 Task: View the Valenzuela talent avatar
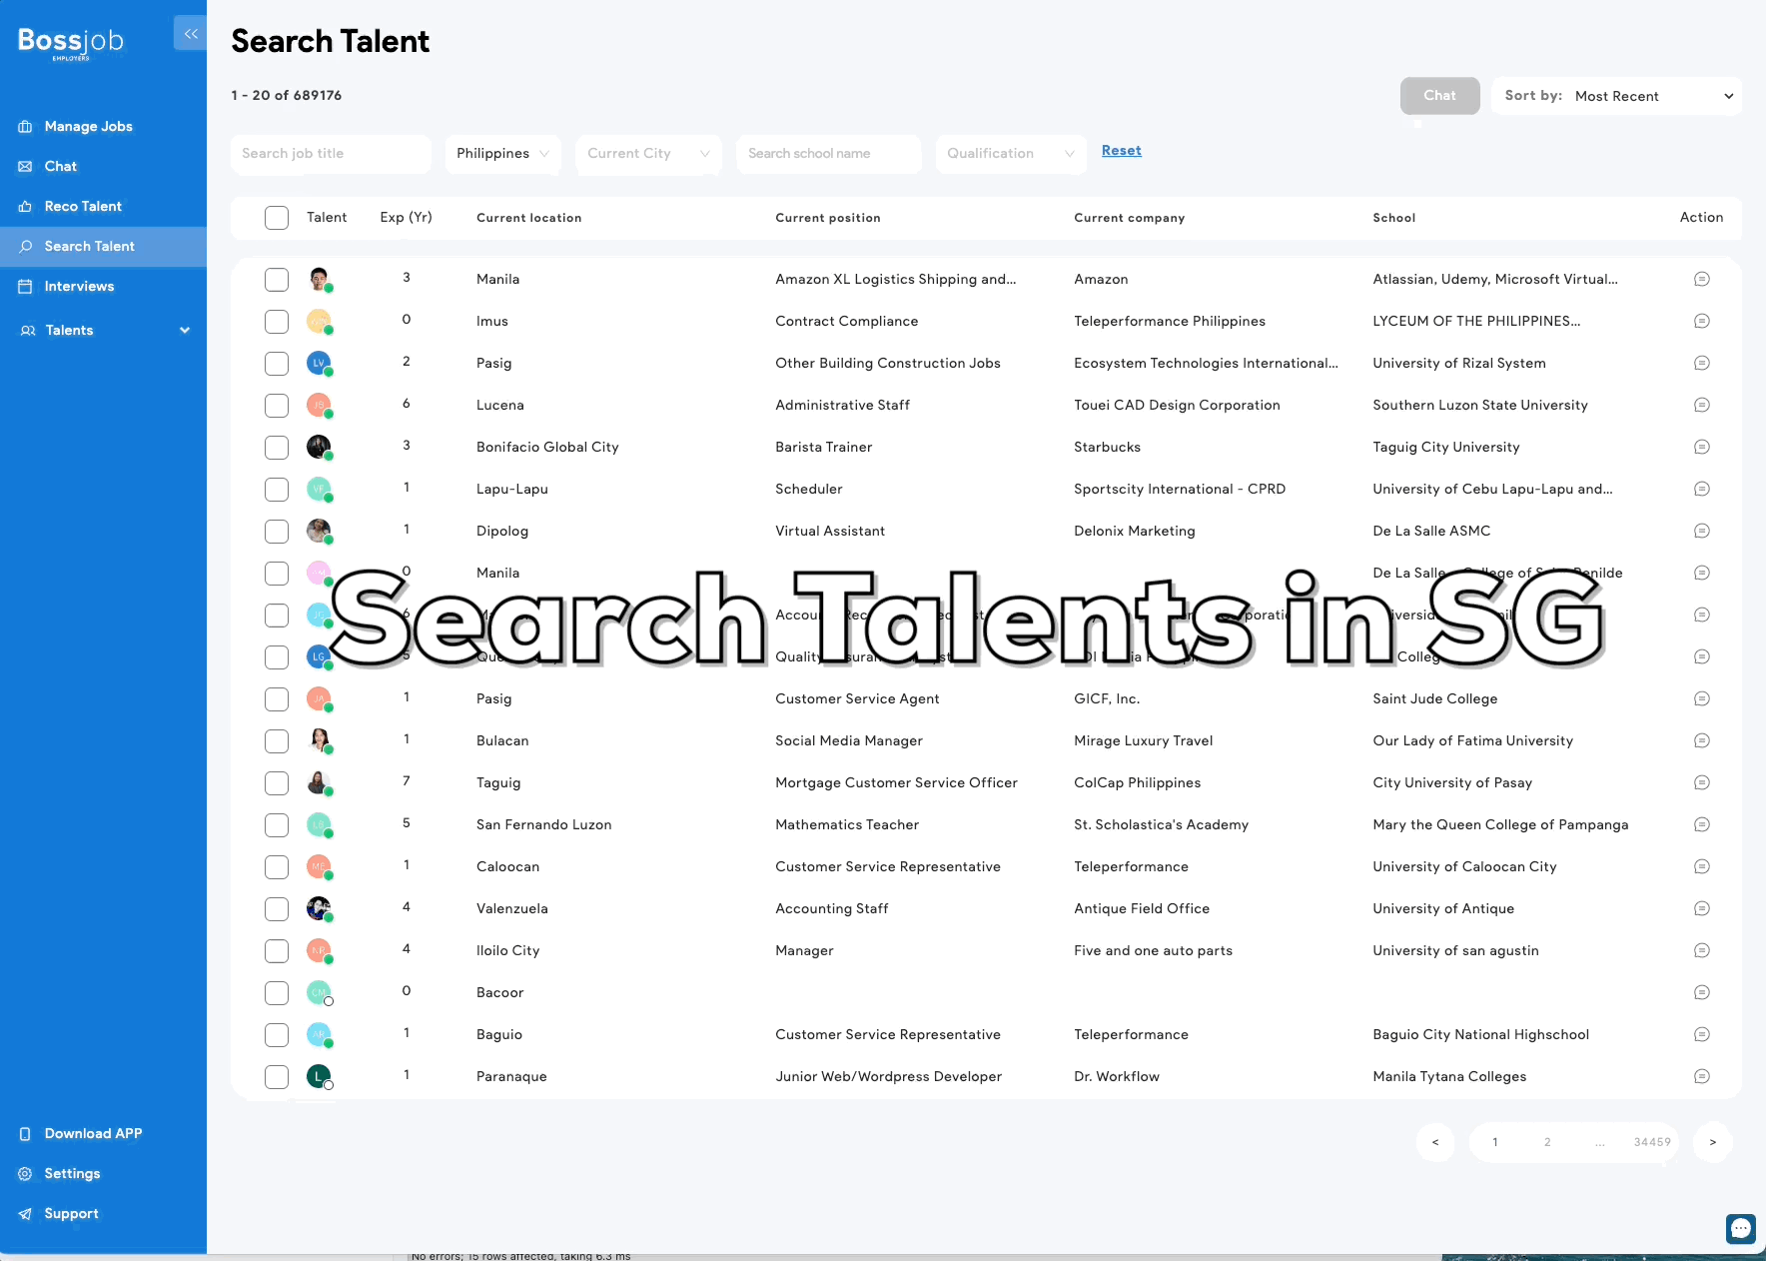[319, 908]
